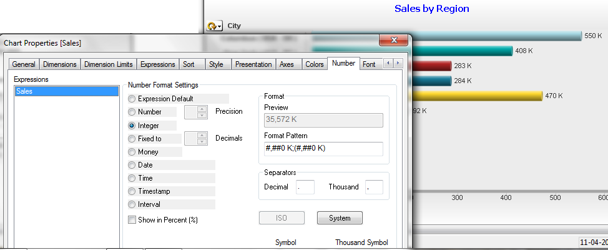Click the 550 K data label
The width and height of the screenshot is (608, 250).
pyautogui.click(x=593, y=36)
